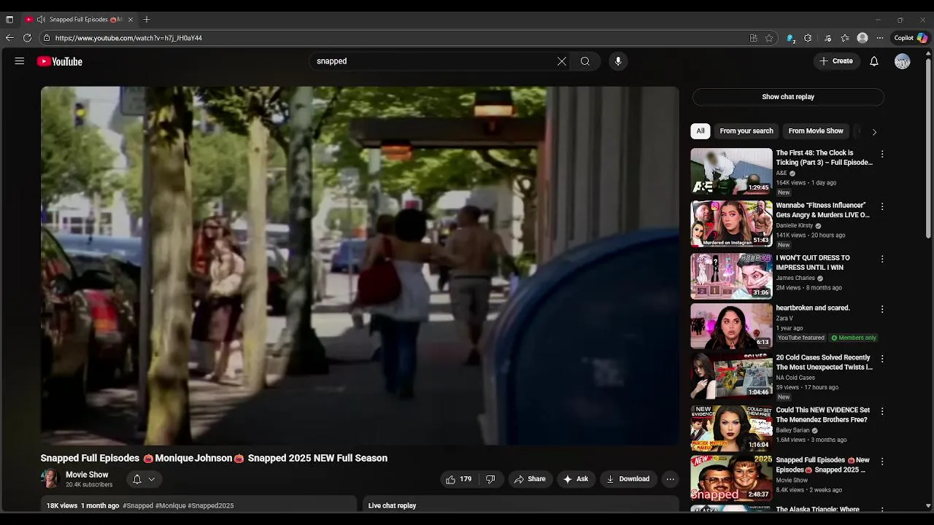Open the YouTube notifications bell
The image size is (934, 525).
874,61
